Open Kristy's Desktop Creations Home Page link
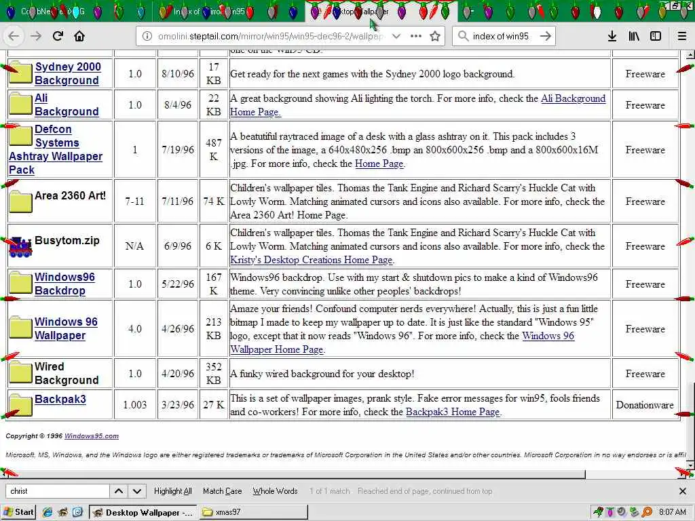 coord(311,260)
